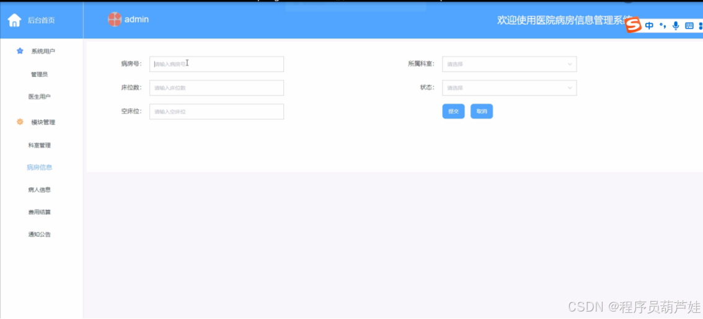
Task: Go to 科室管理 in the sidebar
Action: (x=40, y=145)
